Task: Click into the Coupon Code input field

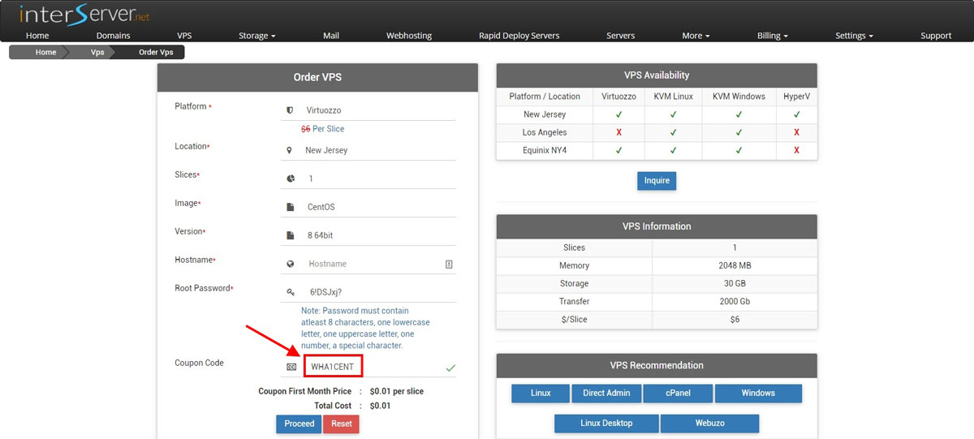Action: click(x=334, y=366)
